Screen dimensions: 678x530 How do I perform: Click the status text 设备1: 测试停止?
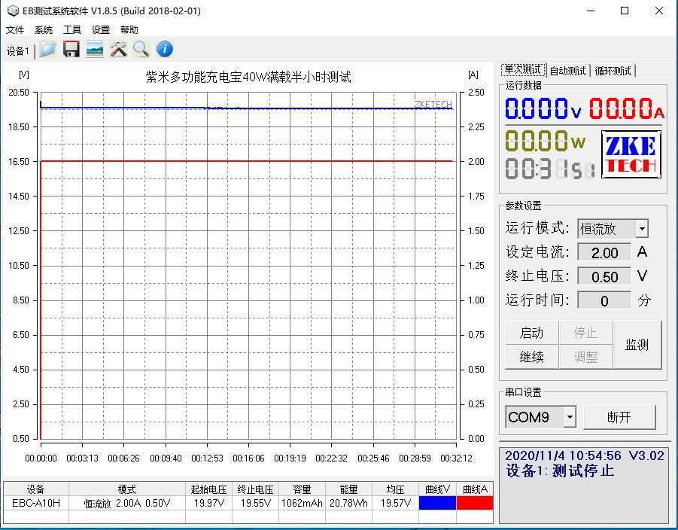560,471
